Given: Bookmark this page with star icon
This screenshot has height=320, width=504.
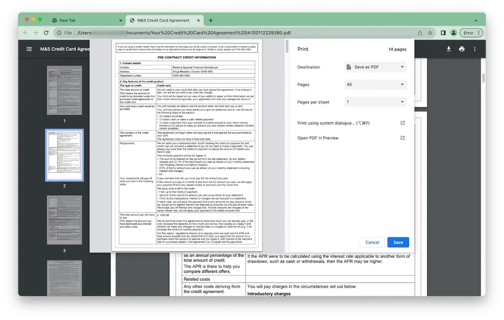Looking at the screenshot, I should tap(430, 33).
